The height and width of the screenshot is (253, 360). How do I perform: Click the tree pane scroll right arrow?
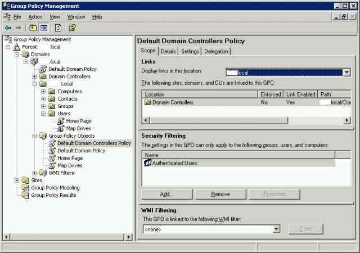tap(129, 237)
